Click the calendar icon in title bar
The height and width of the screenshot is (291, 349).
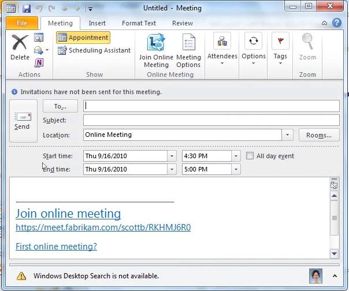pyautogui.click(x=10, y=9)
